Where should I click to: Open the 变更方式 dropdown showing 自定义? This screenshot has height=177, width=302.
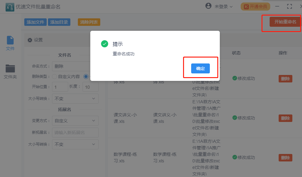click(x=75, y=121)
